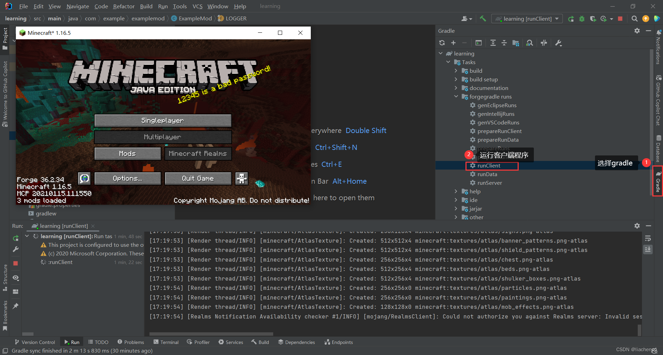
Task: Click Quit Game in Minecraft
Action: (198, 179)
